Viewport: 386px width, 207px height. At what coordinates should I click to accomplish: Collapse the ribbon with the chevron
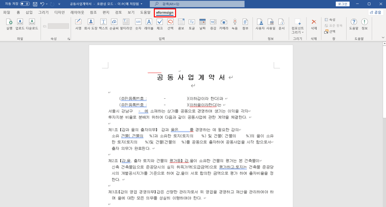(383, 38)
